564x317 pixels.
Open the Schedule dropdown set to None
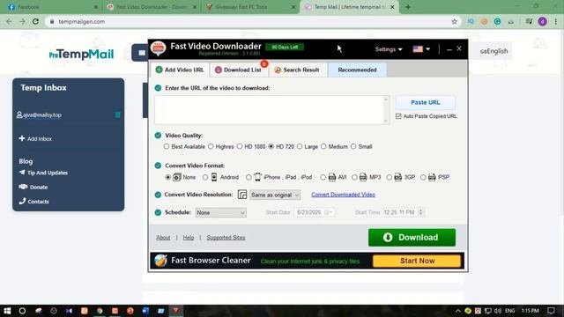(x=221, y=213)
